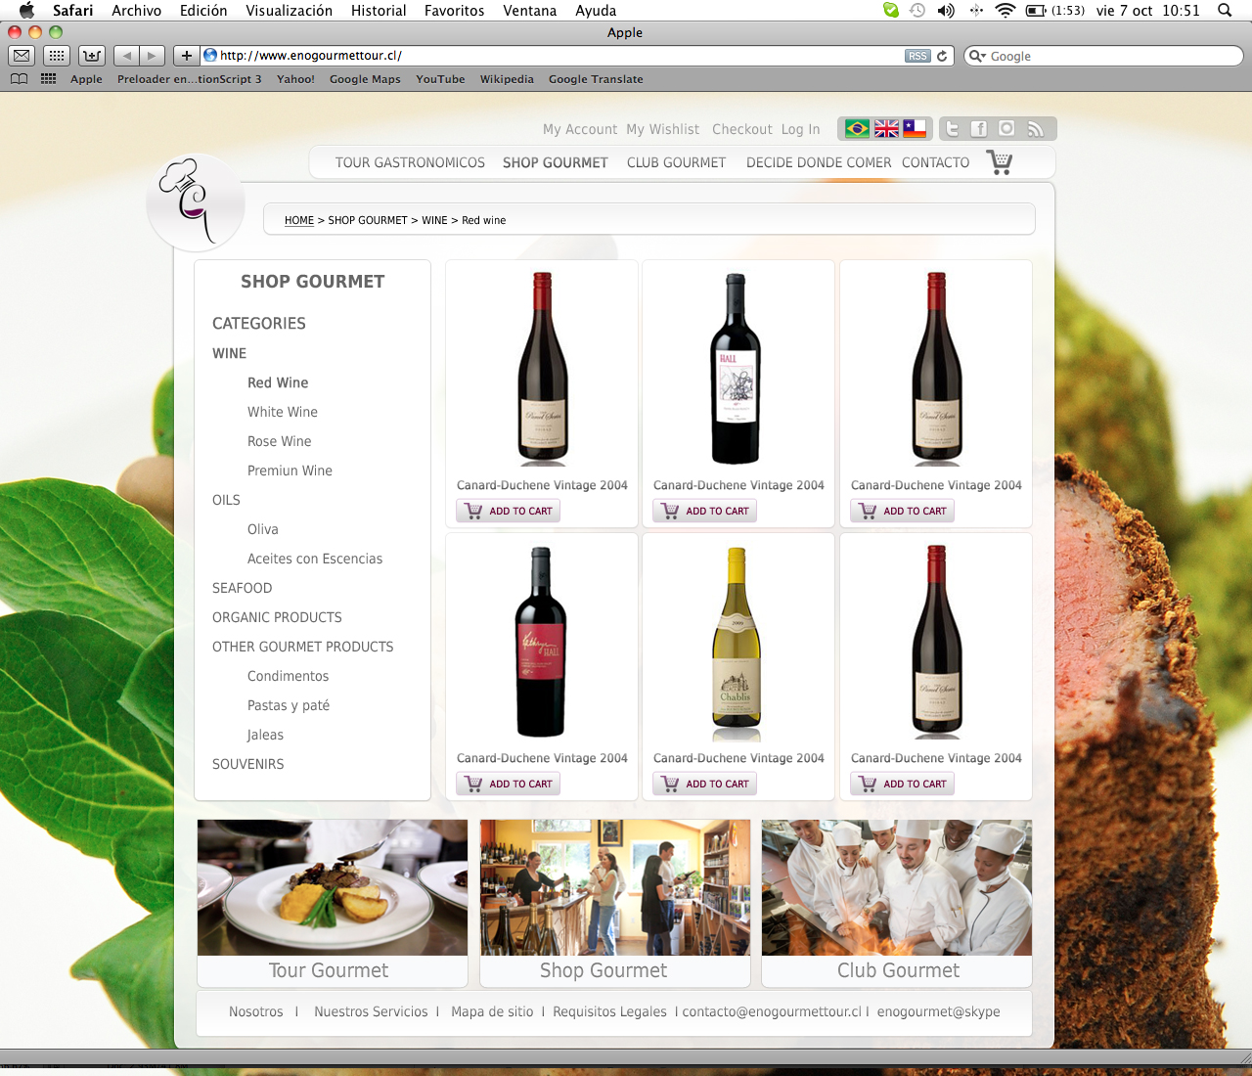The width and height of the screenshot is (1252, 1076).
Task: Open the Wi-Fi status menu
Action: click(x=1006, y=10)
